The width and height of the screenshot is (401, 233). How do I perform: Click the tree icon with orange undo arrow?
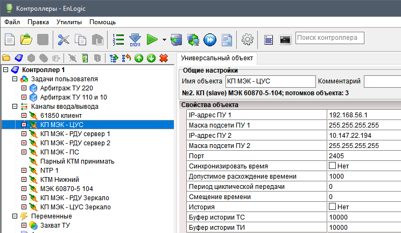click(x=126, y=58)
